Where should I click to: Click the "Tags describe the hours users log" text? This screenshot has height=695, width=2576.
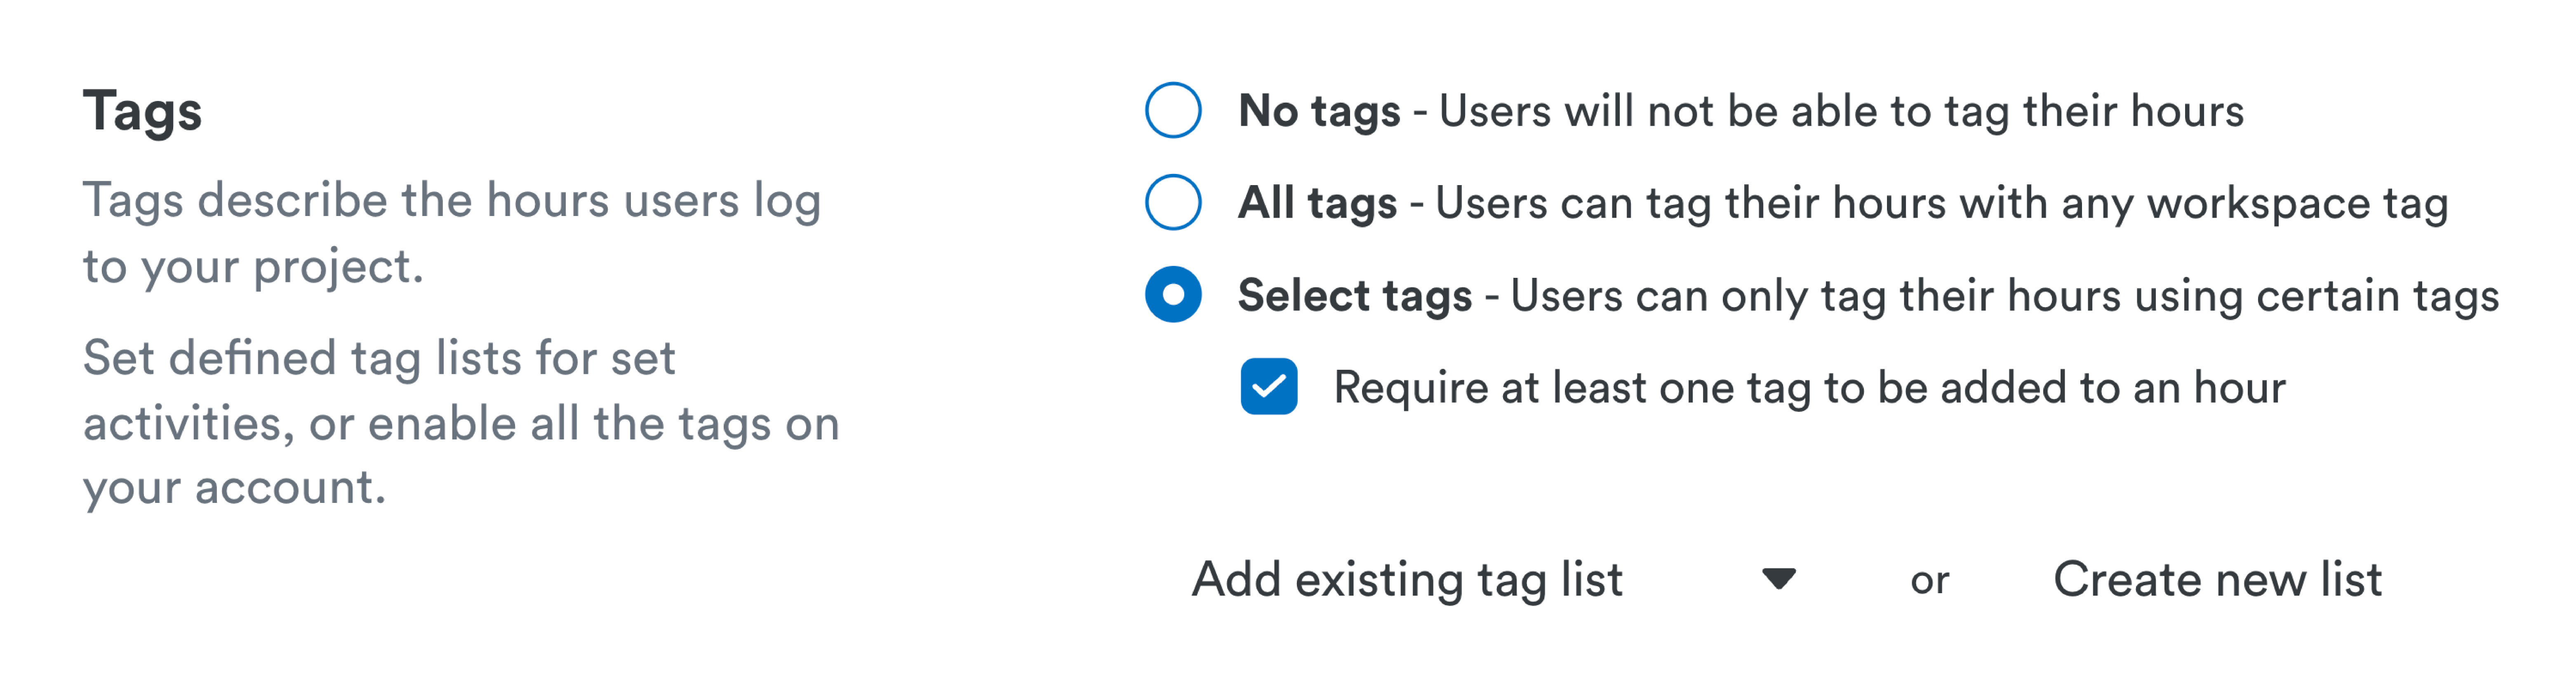click(x=451, y=200)
